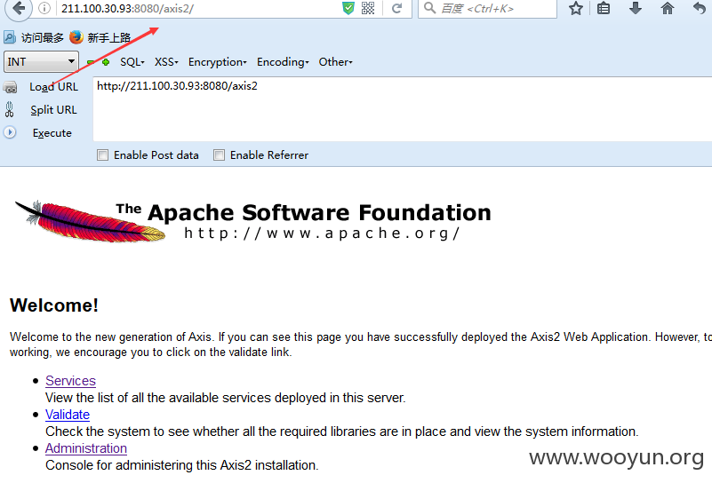
Task: Enable Post data checkbox
Action: point(102,155)
